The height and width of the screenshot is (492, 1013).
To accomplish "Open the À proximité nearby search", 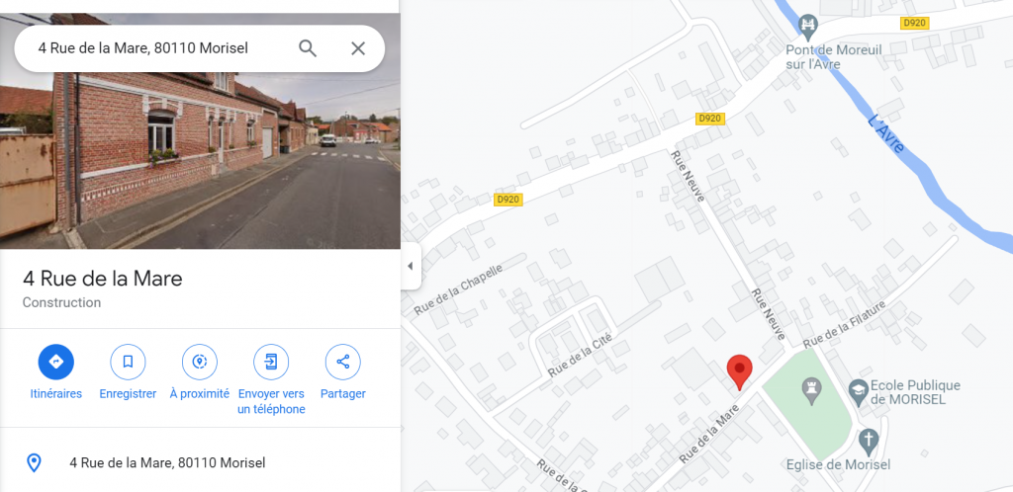I will pyautogui.click(x=200, y=363).
